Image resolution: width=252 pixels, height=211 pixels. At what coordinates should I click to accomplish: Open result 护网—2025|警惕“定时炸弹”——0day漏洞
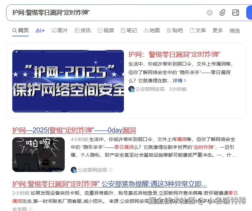(74, 130)
